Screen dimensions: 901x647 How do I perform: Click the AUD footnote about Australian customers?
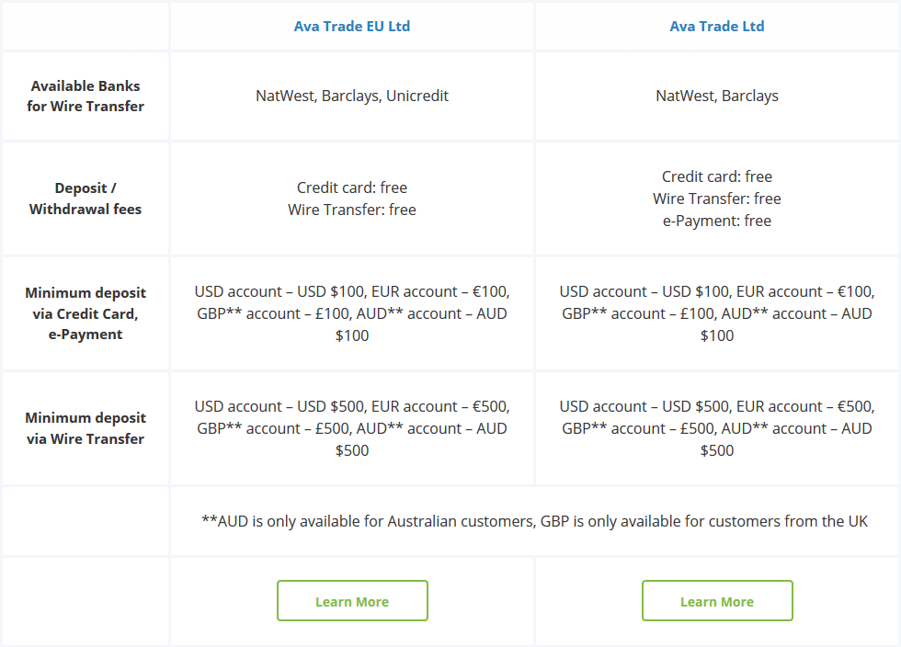534,520
